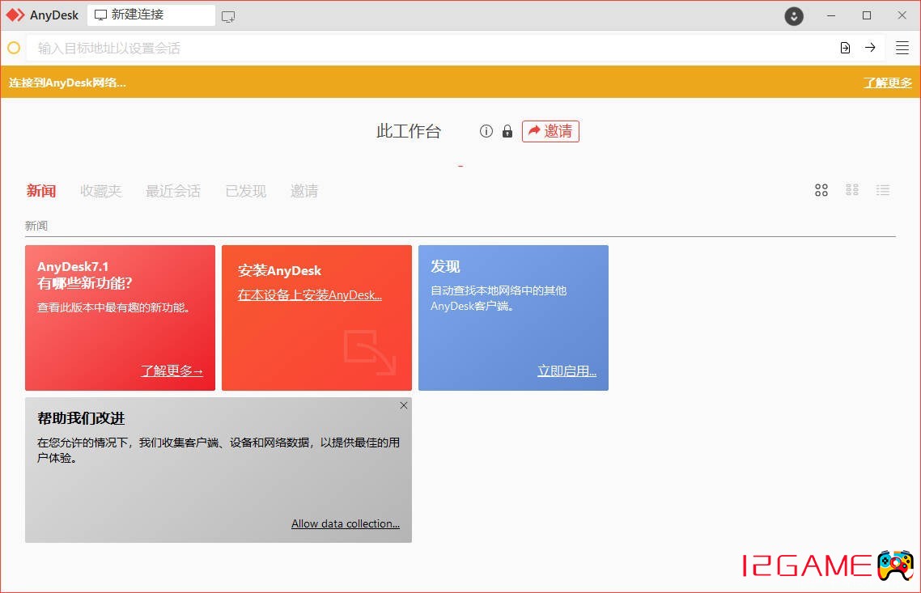Click Allow data collection... link
This screenshot has height=593, width=921.
(x=346, y=523)
